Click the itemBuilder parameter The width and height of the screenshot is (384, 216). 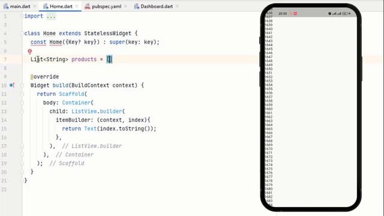(x=73, y=120)
